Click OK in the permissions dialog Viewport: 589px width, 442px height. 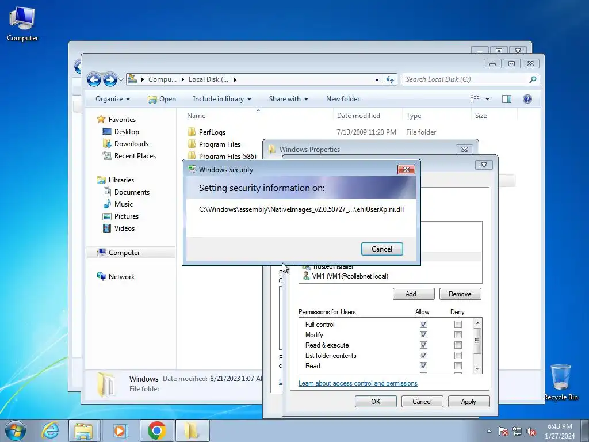(376, 401)
